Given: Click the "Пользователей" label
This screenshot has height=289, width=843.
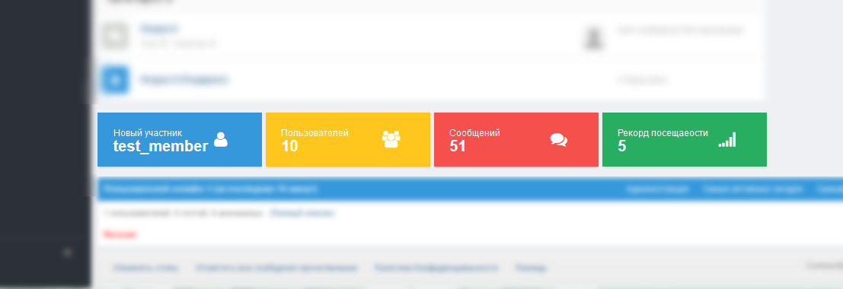Looking at the screenshot, I should (315, 132).
